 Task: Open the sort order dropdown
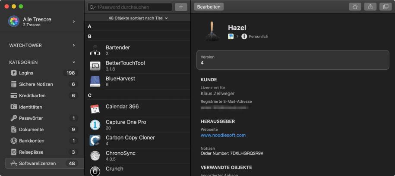point(138,18)
